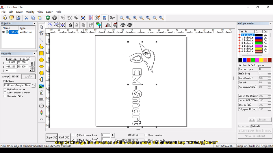Adjust the Laser Off TC stepper
The image size is (273, 153).
269,100
